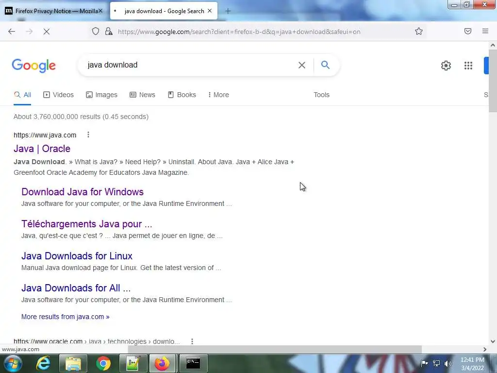Open Java Downloads for All link
Screen dimensions: 497x373
pyautogui.click(x=76, y=288)
